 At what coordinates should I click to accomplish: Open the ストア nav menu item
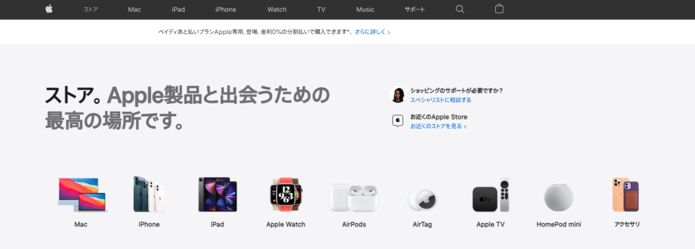90,9
